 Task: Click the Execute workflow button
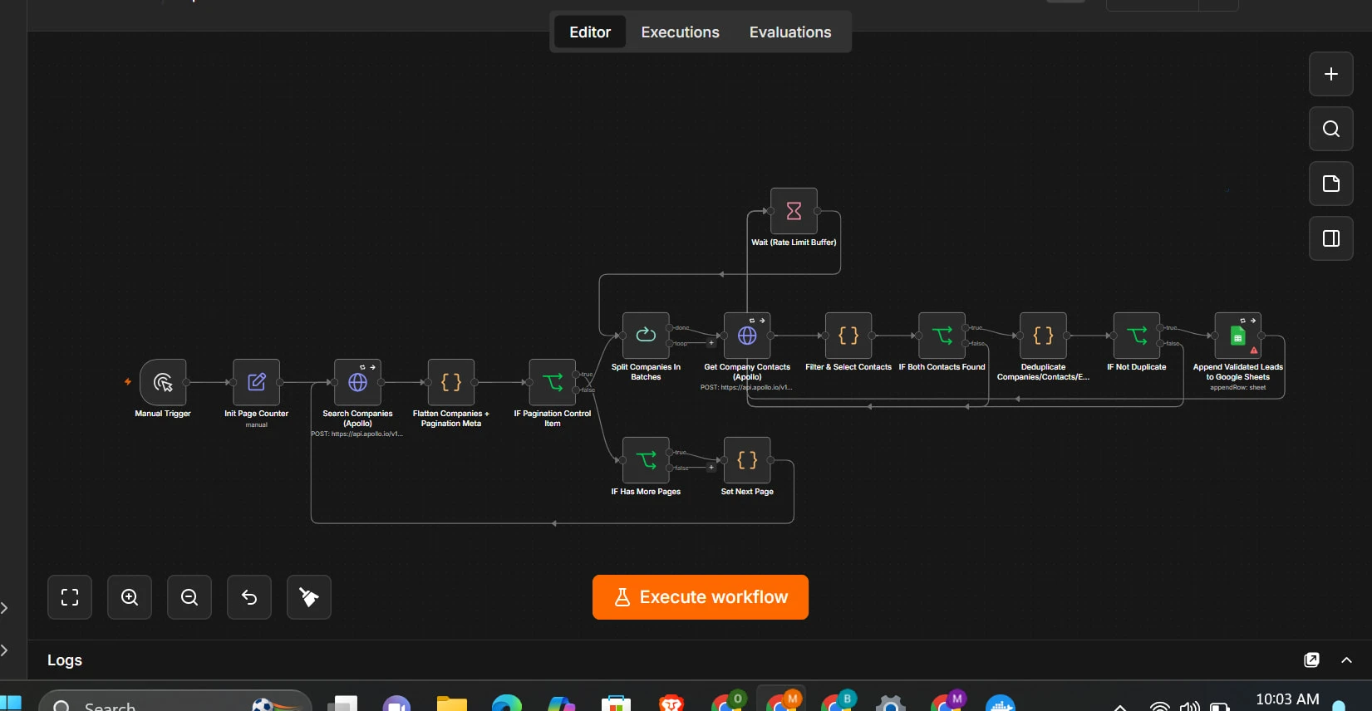(701, 597)
